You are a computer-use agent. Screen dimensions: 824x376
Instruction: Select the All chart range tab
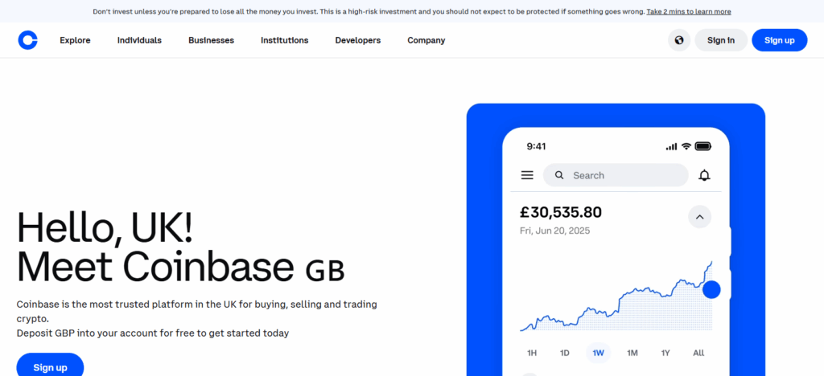tap(698, 353)
